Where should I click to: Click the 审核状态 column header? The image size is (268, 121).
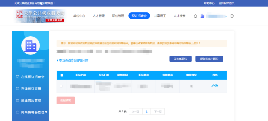(x=168, y=75)
